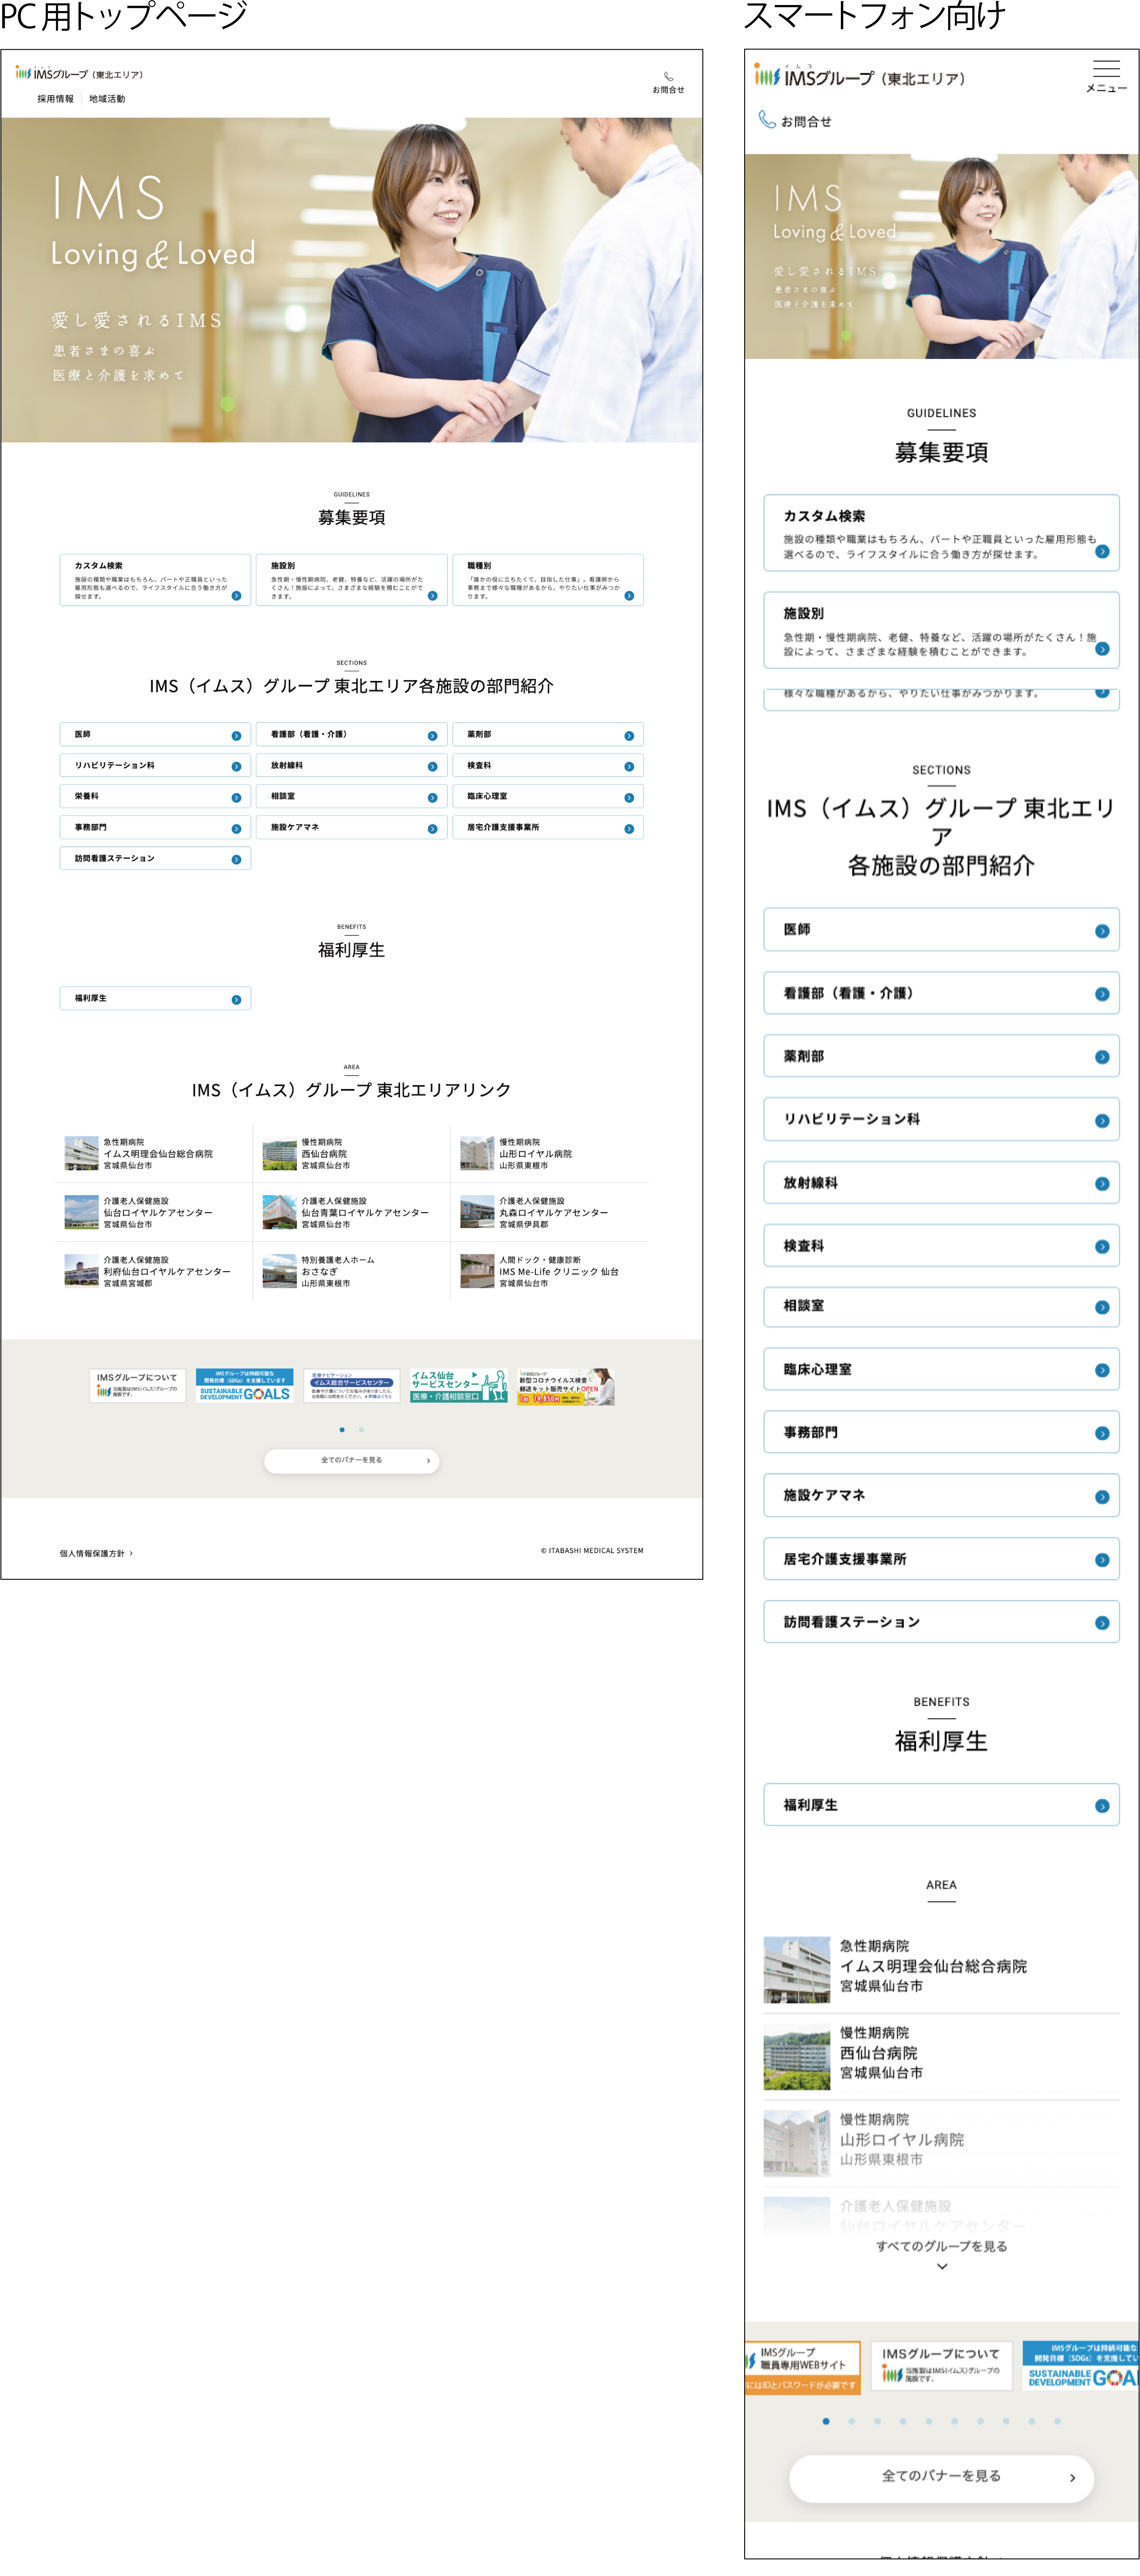This screenshot has height=2576, width=1140.
Task: Click the phone icon beside お問合せ in mobile header
Action: (x=766, y=120)
